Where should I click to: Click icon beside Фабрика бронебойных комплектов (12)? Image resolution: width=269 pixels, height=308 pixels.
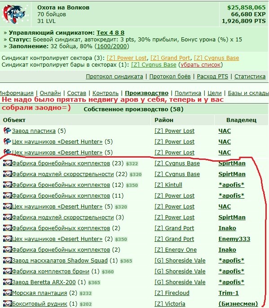click(8, 185)
